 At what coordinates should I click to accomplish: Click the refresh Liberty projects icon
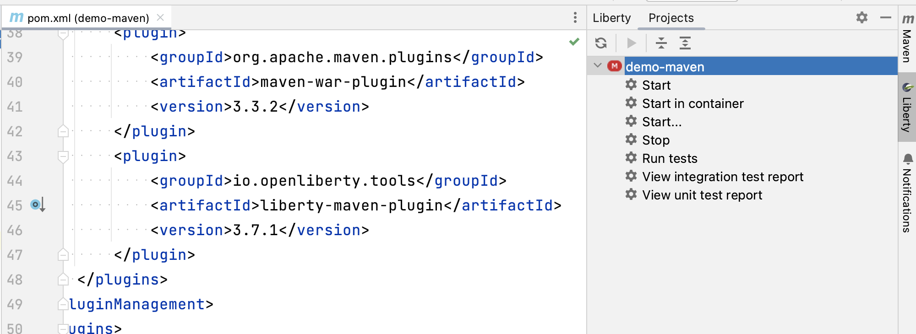601,43
